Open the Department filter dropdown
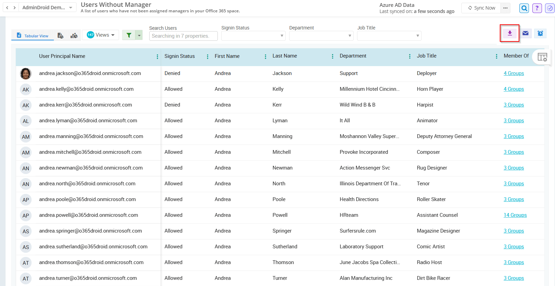 pos(321,36)
